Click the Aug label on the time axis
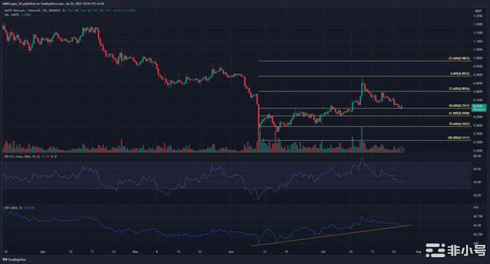The width and height of the screenshot is (490, 264). click(418, 252)
